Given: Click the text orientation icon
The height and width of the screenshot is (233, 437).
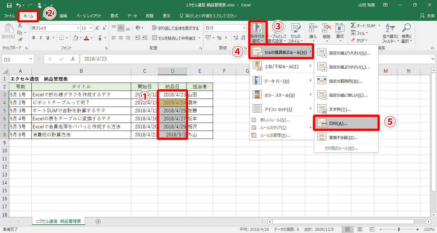Looking at the screenshot, I should coord(138,28).
